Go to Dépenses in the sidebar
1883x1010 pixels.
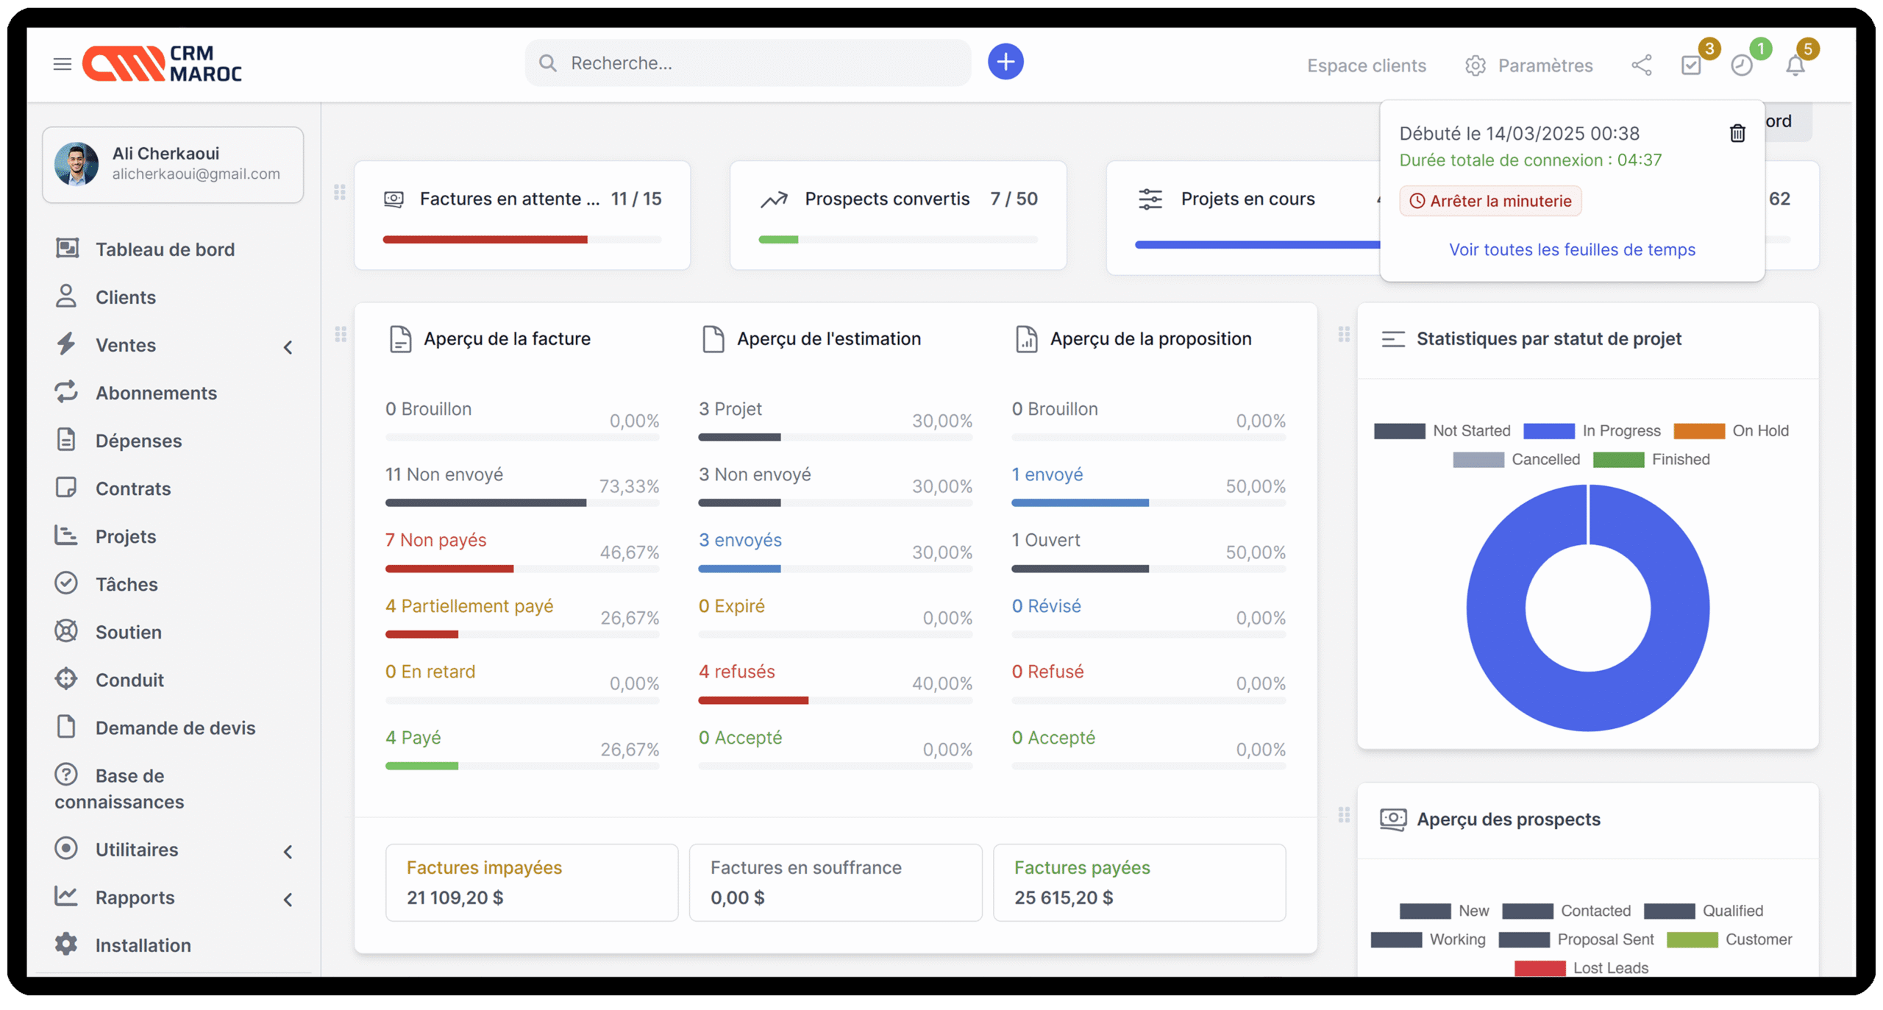138,441
